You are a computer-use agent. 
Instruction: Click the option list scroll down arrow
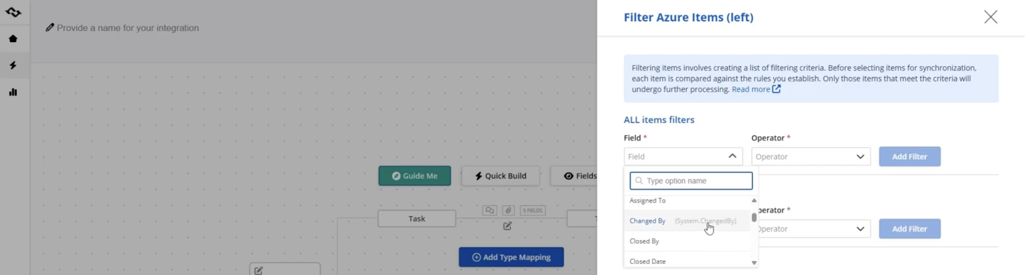pyautogui.click(x=754, y=263)
